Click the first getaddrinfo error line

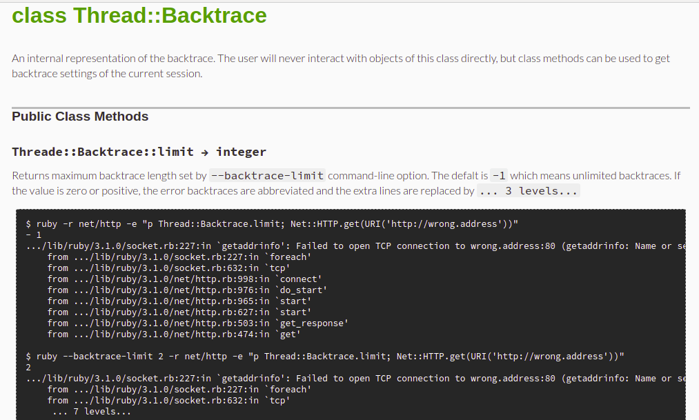point(355,246)
